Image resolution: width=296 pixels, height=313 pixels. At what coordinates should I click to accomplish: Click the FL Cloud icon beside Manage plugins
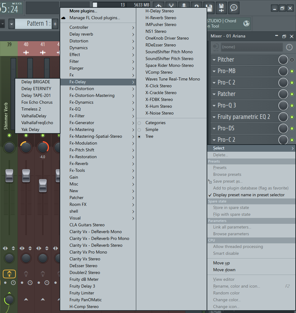click(64, 18)
